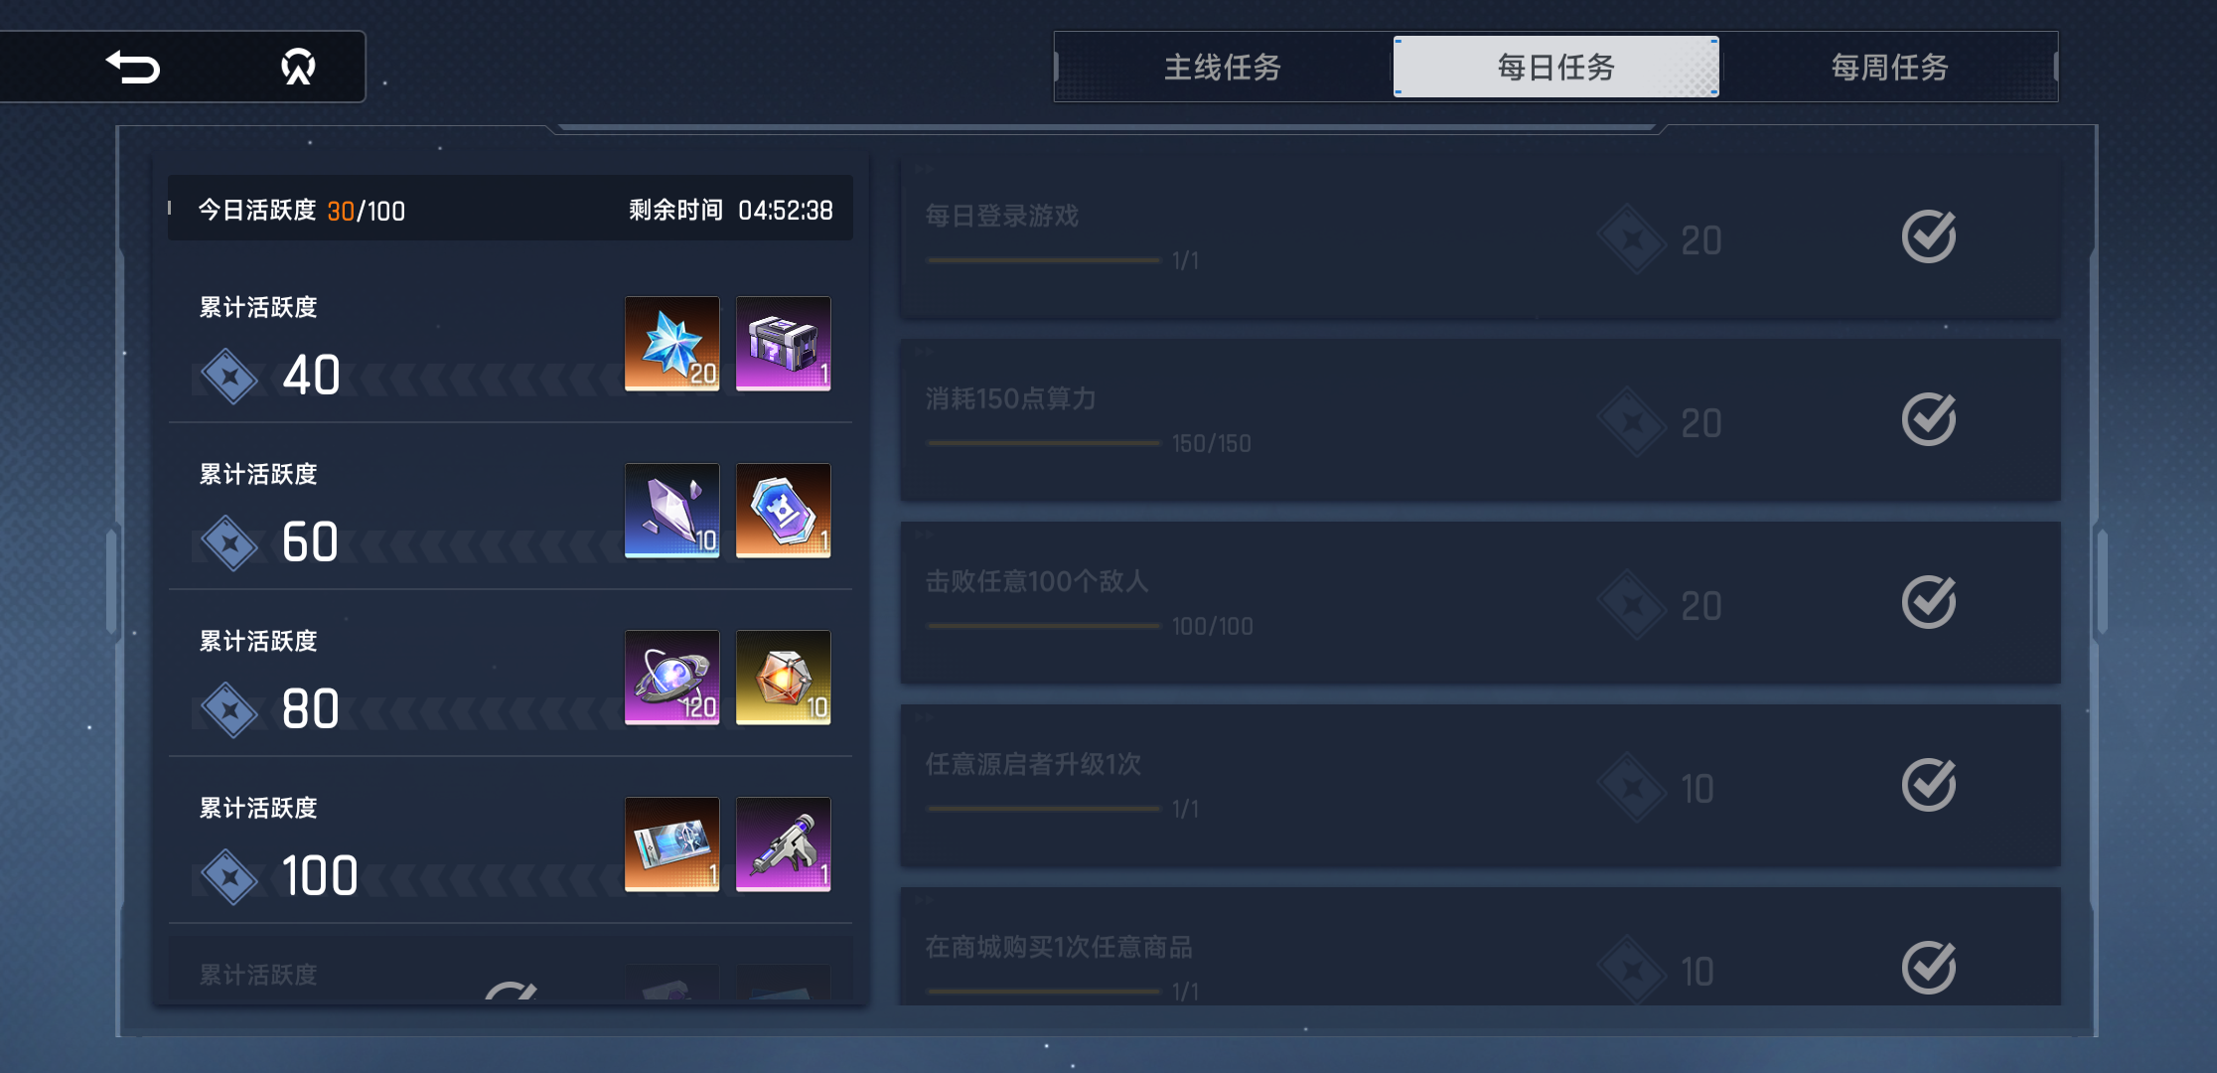Select the orange polyhedron gem reward

(783, 678)
